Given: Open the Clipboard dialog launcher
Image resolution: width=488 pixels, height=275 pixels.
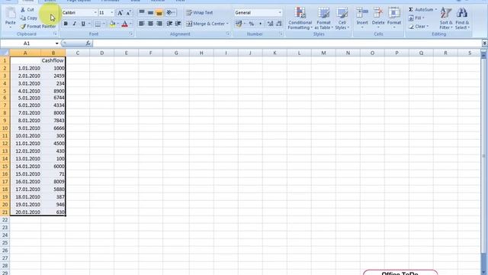Looking at the screenshot, I should [x=55, y=34].
